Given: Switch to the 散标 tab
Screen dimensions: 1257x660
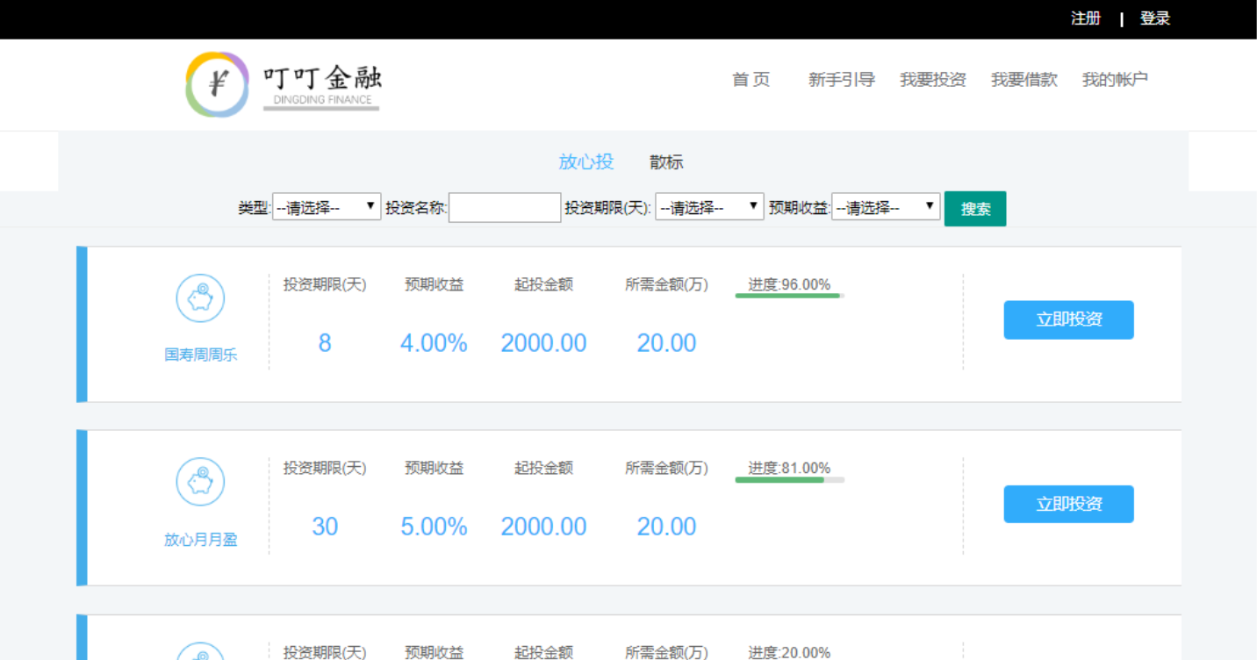Looking at the screenshot, I should point(666,162).
